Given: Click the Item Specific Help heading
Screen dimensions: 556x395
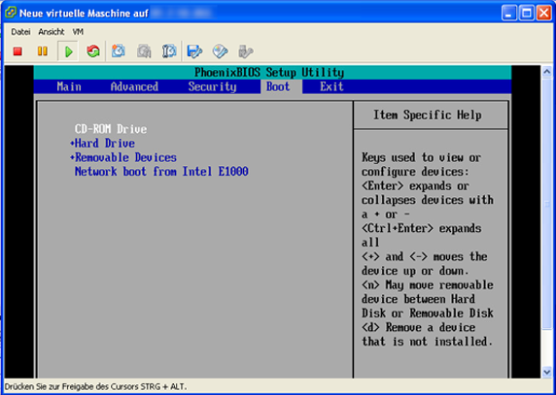Looking at the screenshot, I should 428,115.
